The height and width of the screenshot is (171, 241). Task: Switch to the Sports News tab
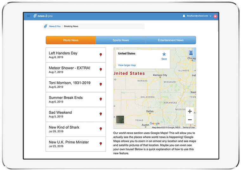(x=120, y=40)
